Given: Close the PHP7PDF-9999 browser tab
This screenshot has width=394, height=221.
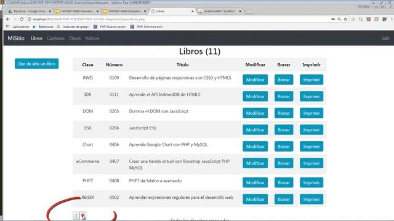Looking at the screenshot, I should [x=145, y=11].
